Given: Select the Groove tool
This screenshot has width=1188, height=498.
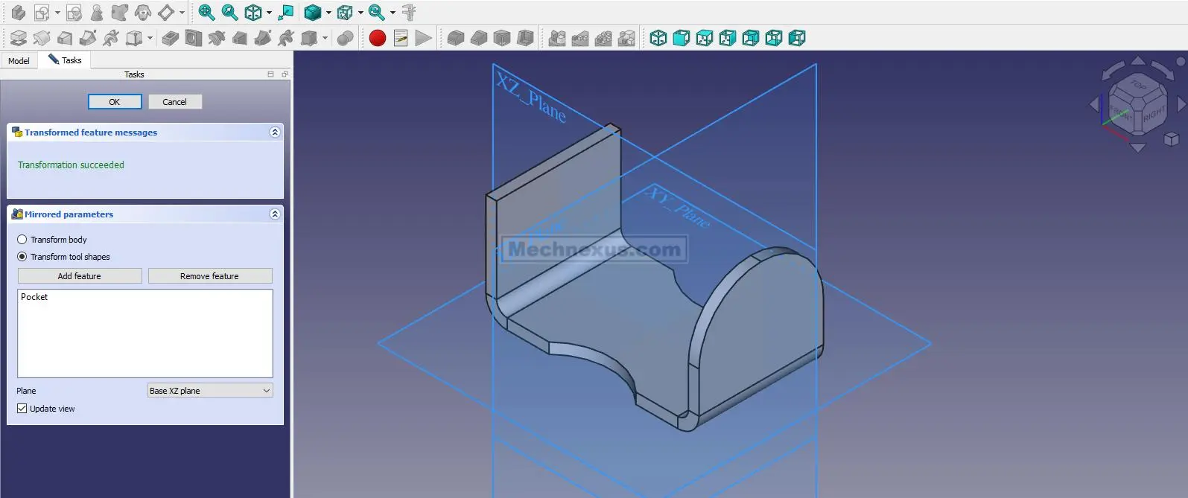Looking at the screenshot, I should click(x=217, y=38).
